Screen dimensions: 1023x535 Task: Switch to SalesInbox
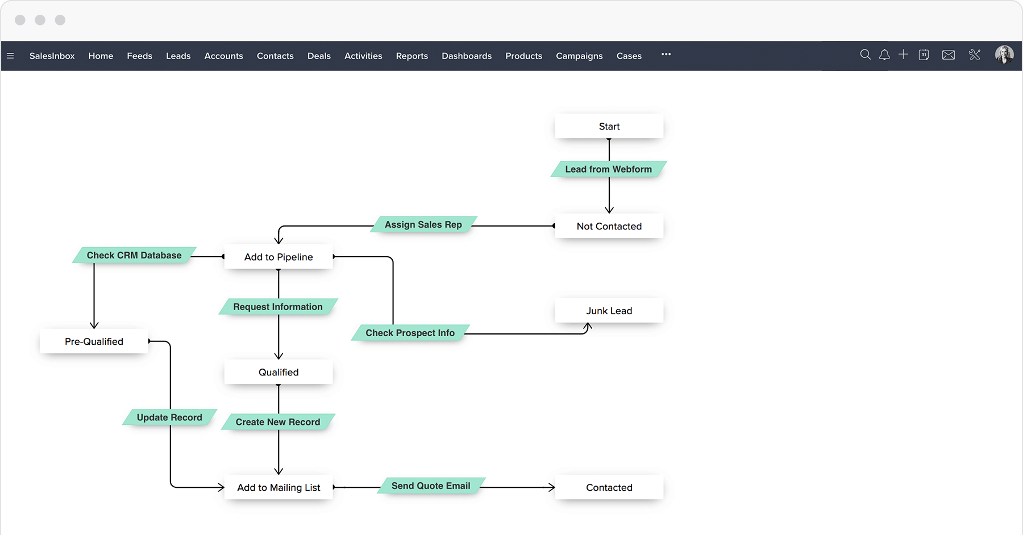pyautogui.click(x=52, y=56)
